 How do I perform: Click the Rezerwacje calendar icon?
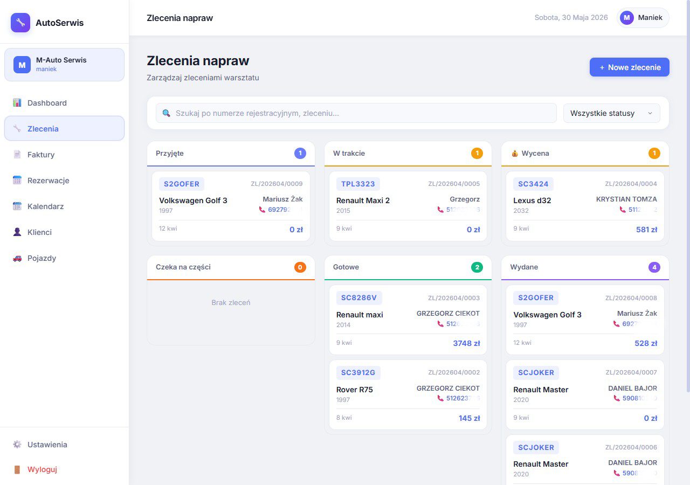pos(17,181)
